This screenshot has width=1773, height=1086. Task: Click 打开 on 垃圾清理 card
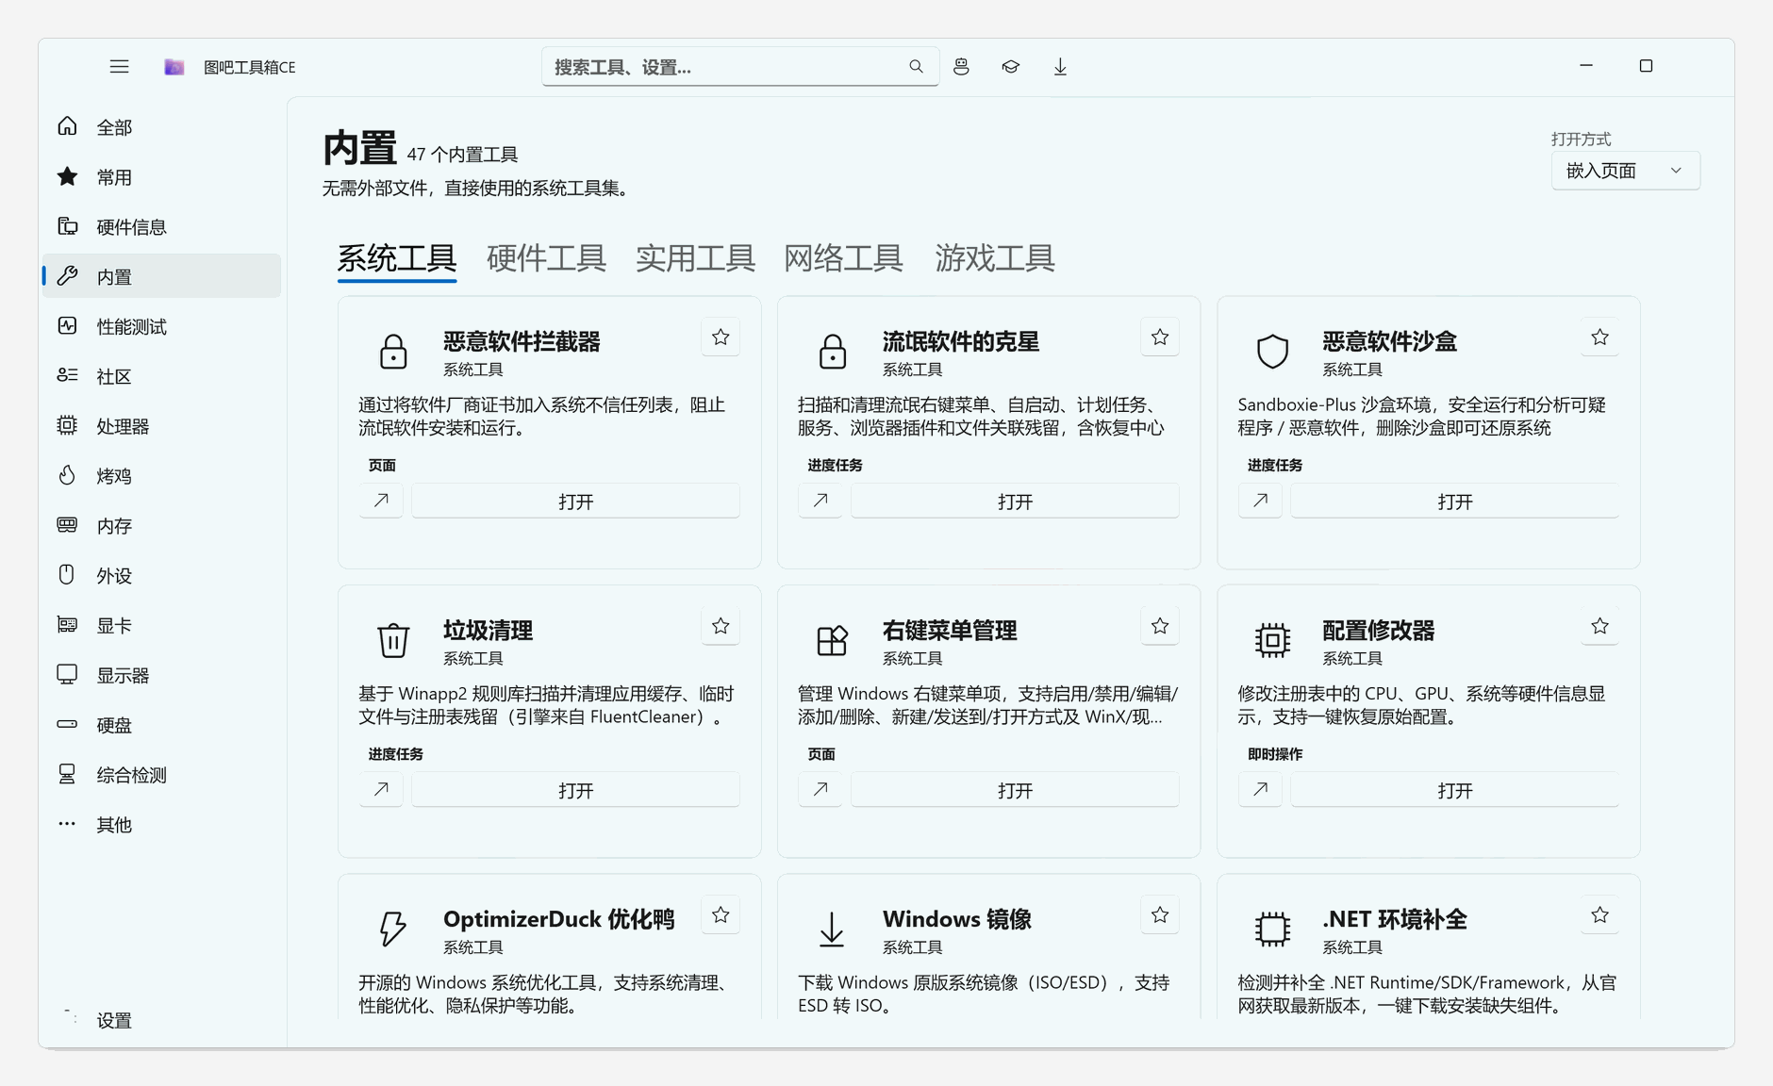[x=575, y=790]
